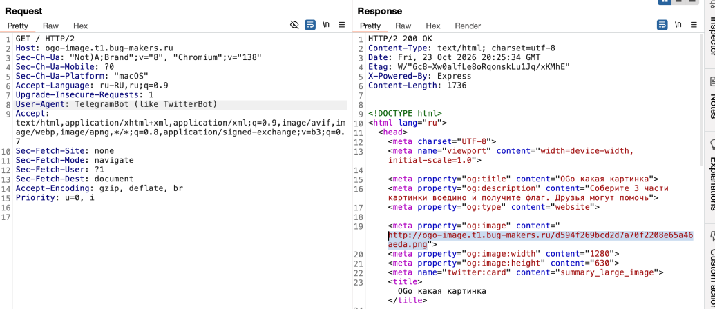Click the Sec-Ch-Ua header line
This screenshot has width=715, height=309.
(x=139, y=57)
